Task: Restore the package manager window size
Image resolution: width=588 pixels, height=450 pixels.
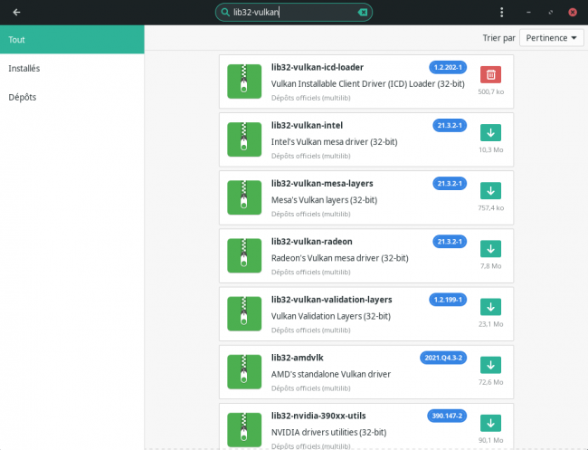Action: coord(551,13)
